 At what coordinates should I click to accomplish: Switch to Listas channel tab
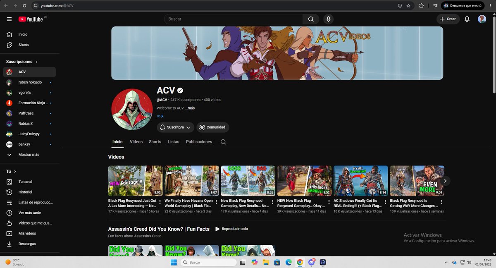[x=174, y=142]
